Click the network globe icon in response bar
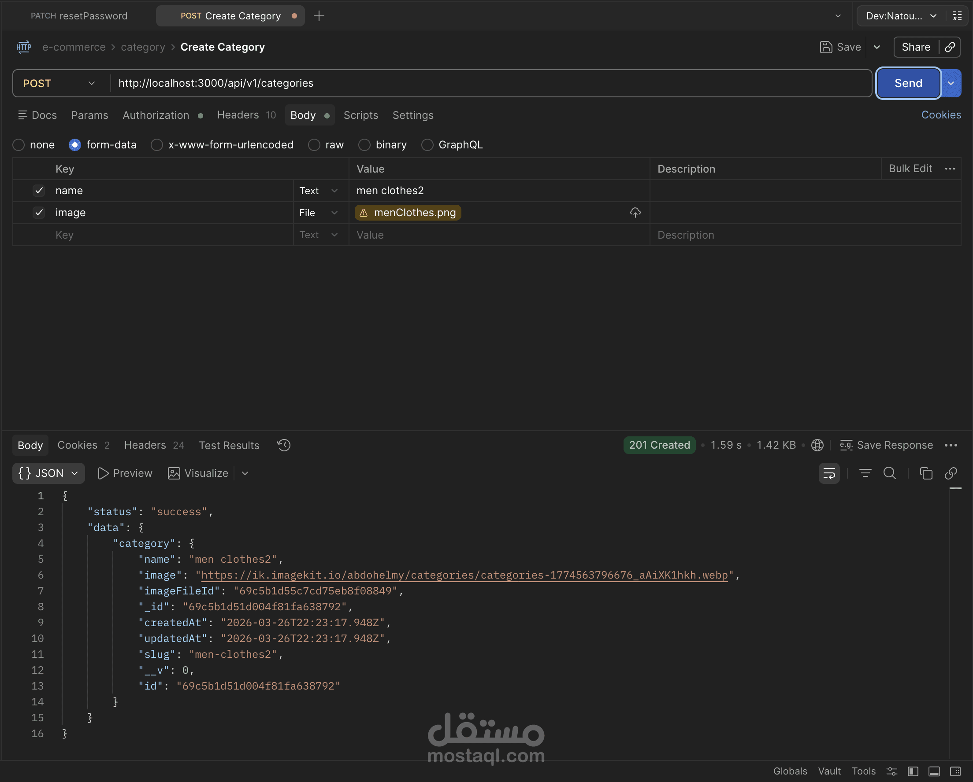This screenshot has height=782, width=973. pyautogui.click(x=817, y=445)
